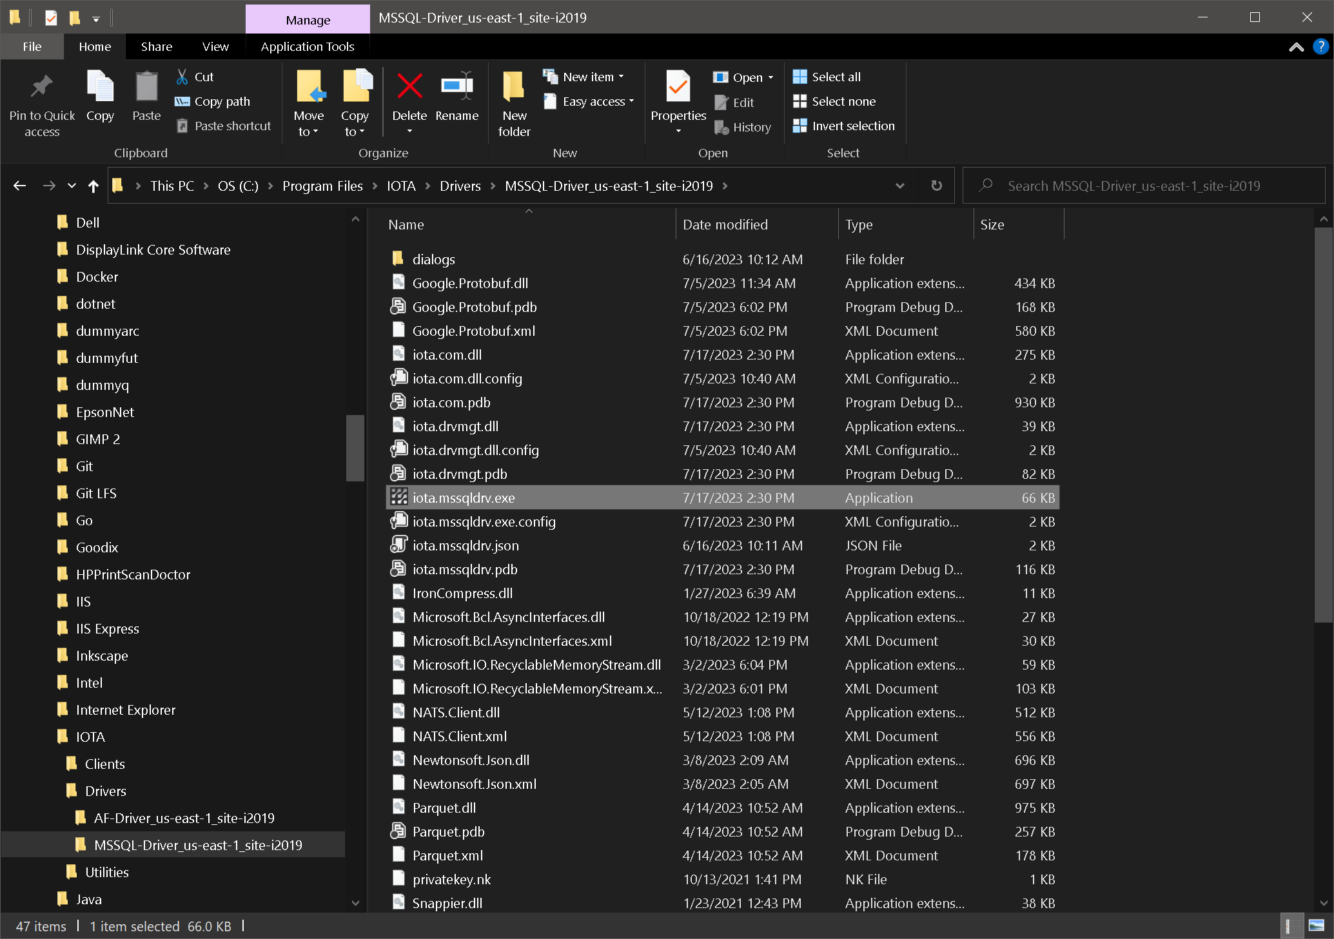Image resolution: width=1334 pixels, height=939 pixels.
Task: Click the Cut scissors icon
Action: pos(182,77)
